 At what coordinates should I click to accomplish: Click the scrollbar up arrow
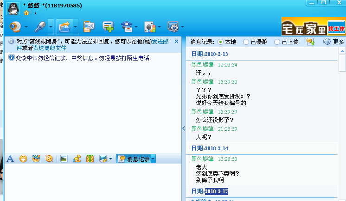coord(342,51)
